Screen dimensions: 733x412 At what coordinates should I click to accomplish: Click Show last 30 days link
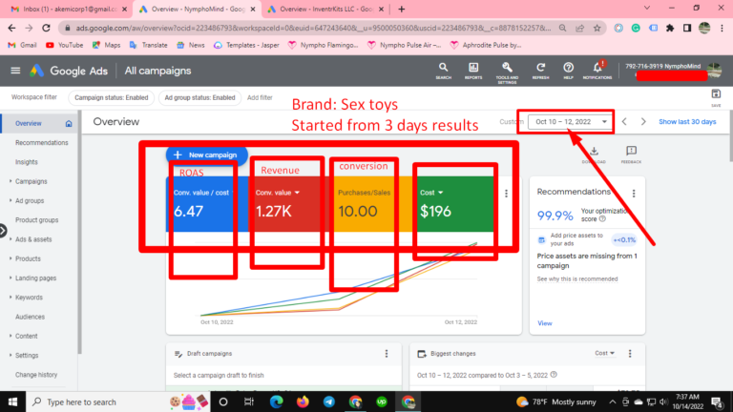pos(687,122)
